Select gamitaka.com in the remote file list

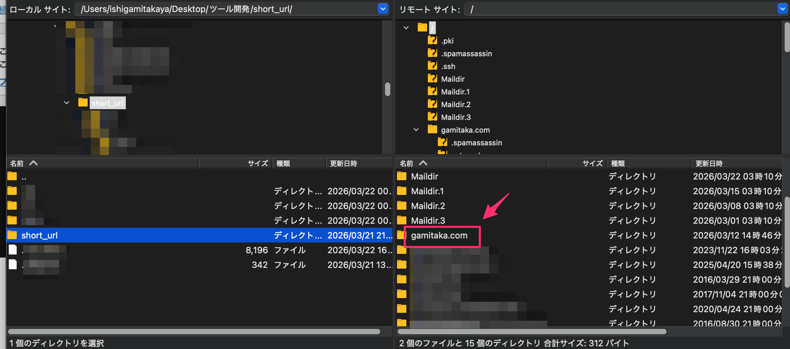(439, 235)
